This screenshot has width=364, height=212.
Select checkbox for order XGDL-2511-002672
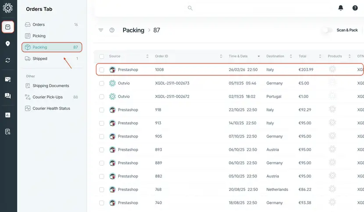(x=102, y=96)
